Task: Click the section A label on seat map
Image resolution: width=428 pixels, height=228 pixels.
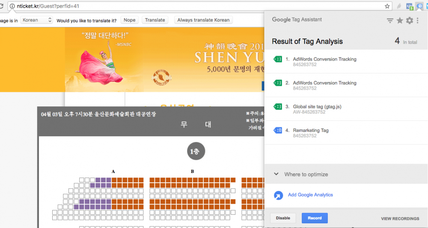Action: [113, 172]
